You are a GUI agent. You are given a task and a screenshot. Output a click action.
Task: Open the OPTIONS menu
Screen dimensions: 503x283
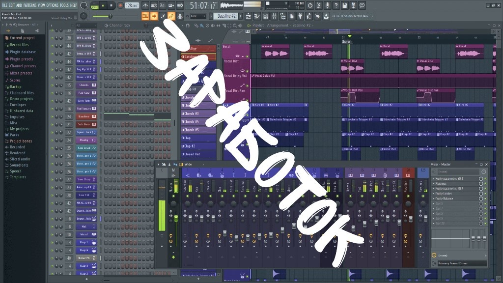(x=53, y=5)
